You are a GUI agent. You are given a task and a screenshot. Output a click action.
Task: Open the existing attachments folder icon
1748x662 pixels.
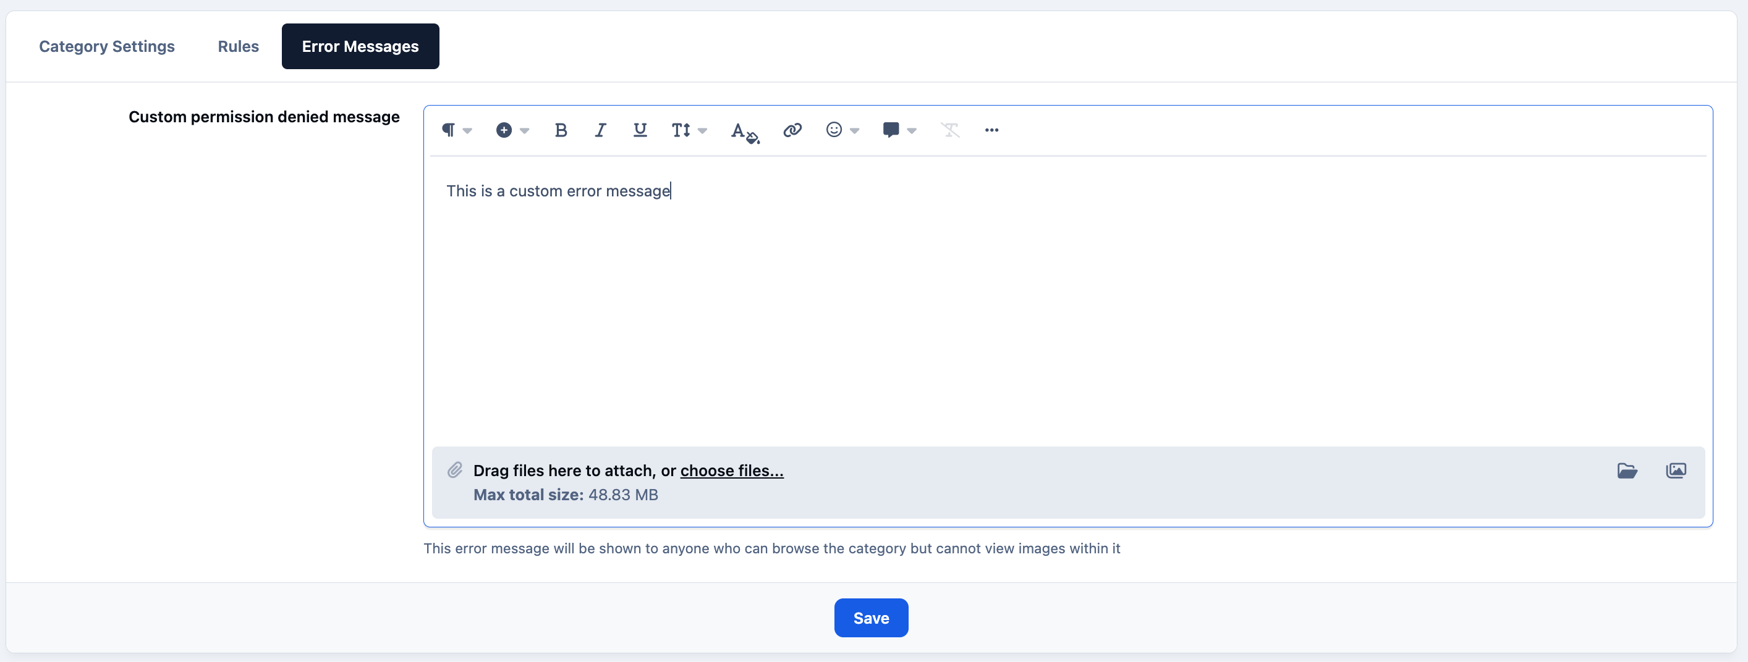click(x=1627, y=470)
